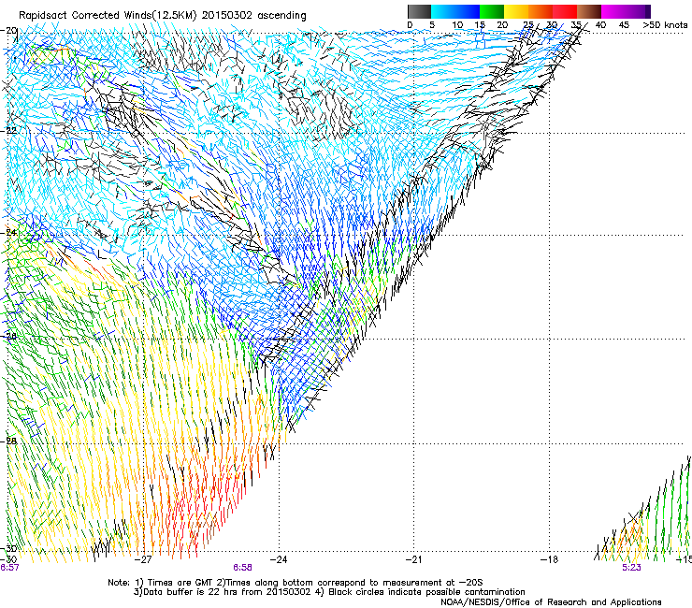Screen dimensions: 692x608
Task: Click the note "3)Data buffer is 22 hrs"
Action: pyautogui.click(x=183, y=592)
